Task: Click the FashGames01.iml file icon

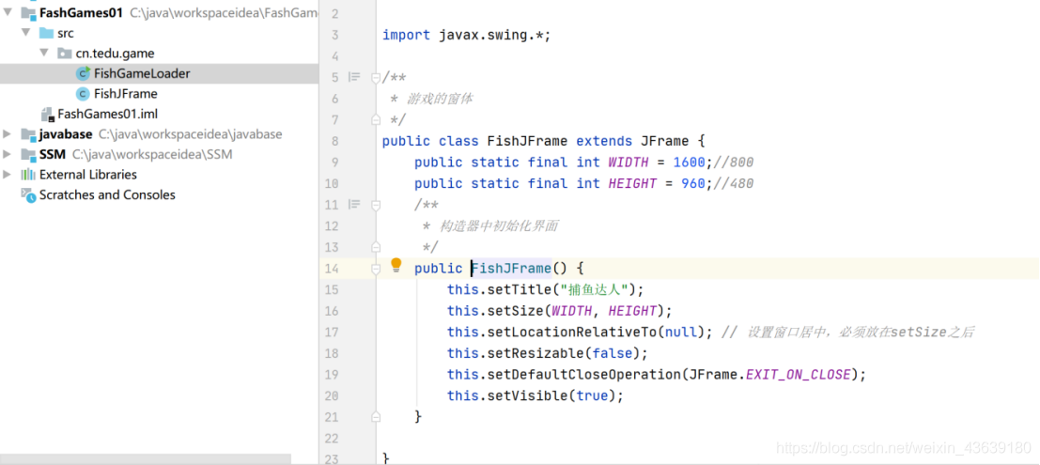Action: [x=47, y=114]
